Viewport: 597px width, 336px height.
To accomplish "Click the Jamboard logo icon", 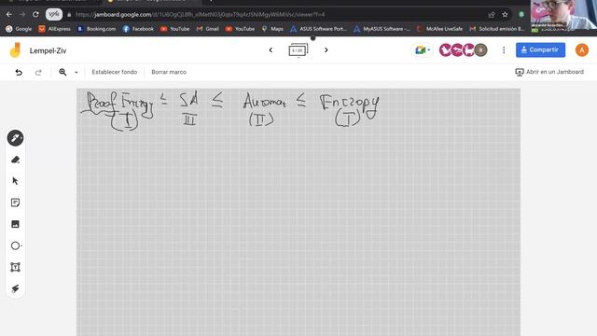I will [15, 50].
